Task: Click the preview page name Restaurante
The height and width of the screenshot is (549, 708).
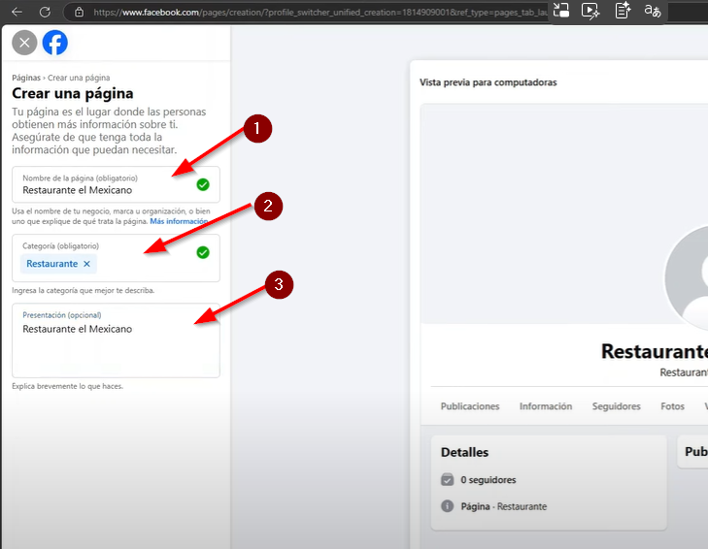Action: pos(655,351)
